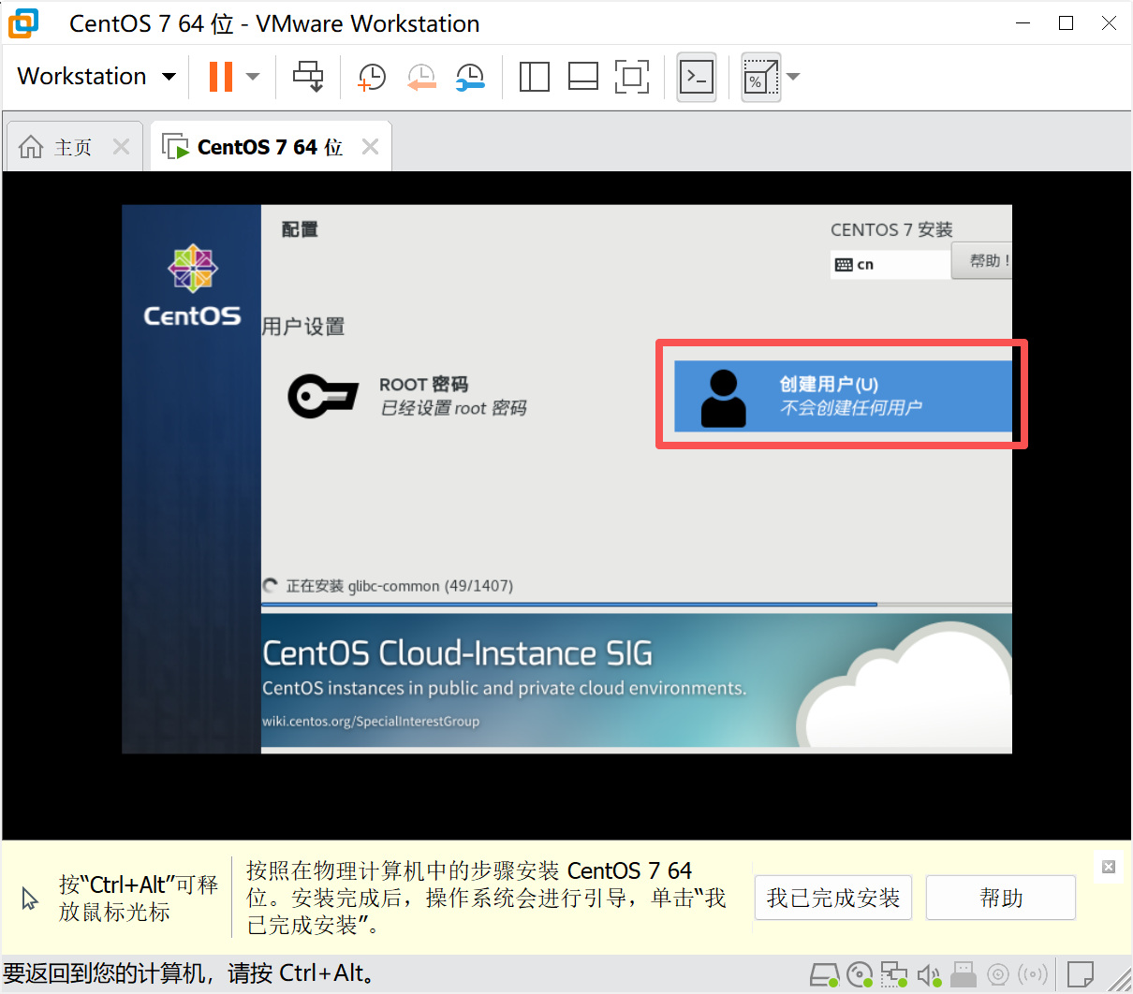The height and width of the screenshot is (994, 1133).
Task: Click the USB camera device status icon
Action: tap(998, 975)
